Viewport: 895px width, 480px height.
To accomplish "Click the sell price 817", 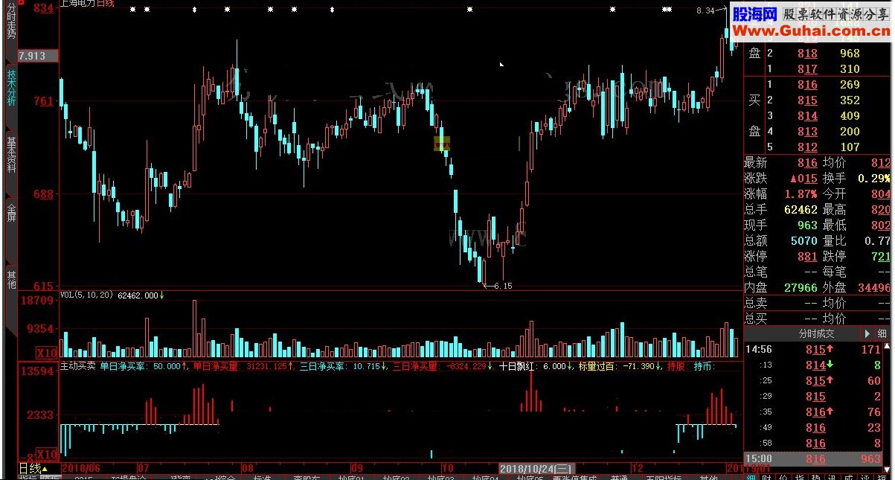I will click(807, 69).
